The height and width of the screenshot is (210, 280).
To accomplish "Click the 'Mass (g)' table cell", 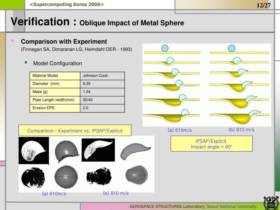I will coord(55,92).
